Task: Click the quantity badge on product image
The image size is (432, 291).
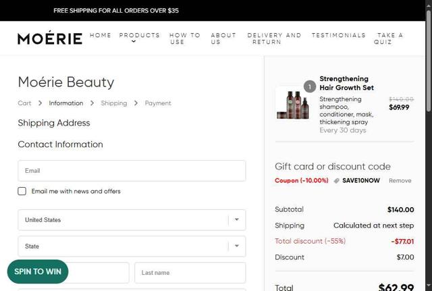Action: click(x=310, y=87)
